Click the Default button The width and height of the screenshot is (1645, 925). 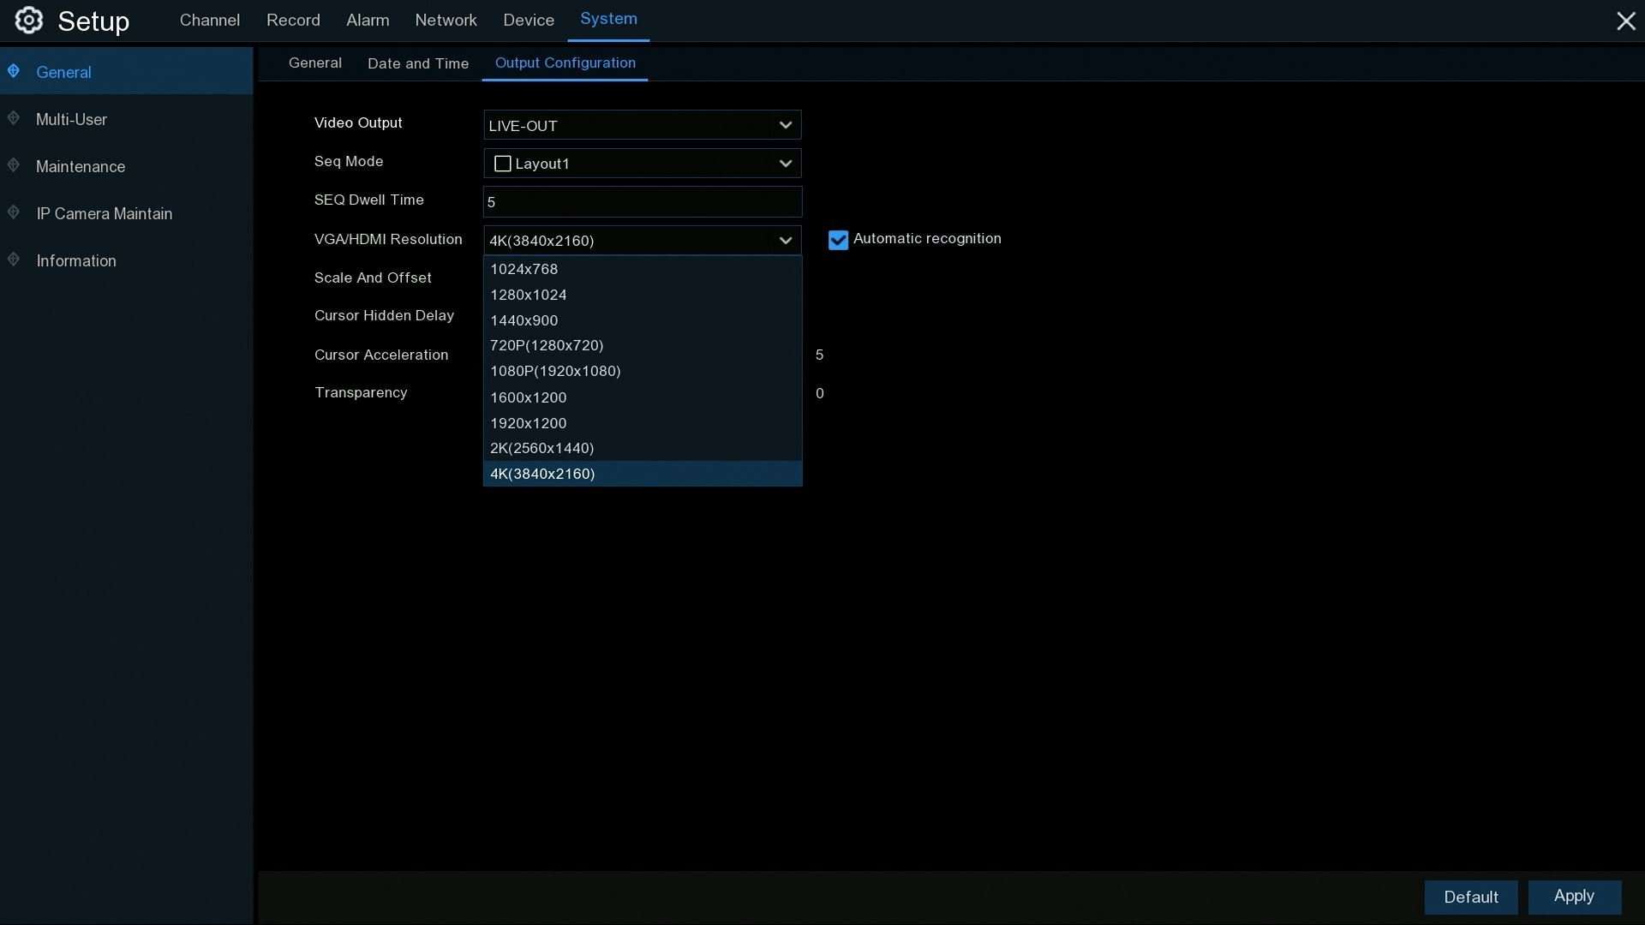pyautogui.click(x=1470, y=897)
